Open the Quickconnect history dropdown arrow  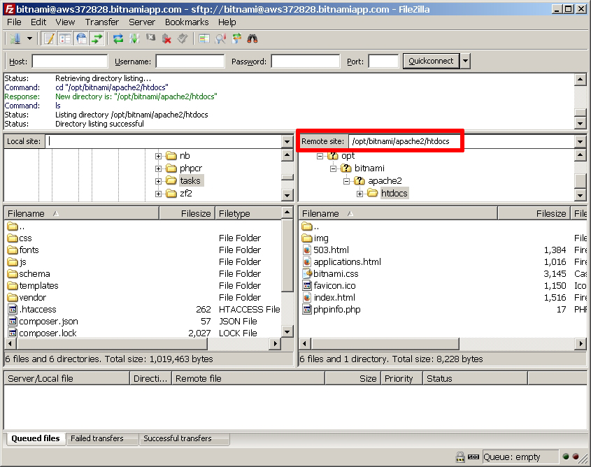pos(466,61)
